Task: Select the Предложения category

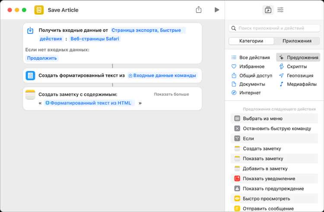Action: [298, 57]
